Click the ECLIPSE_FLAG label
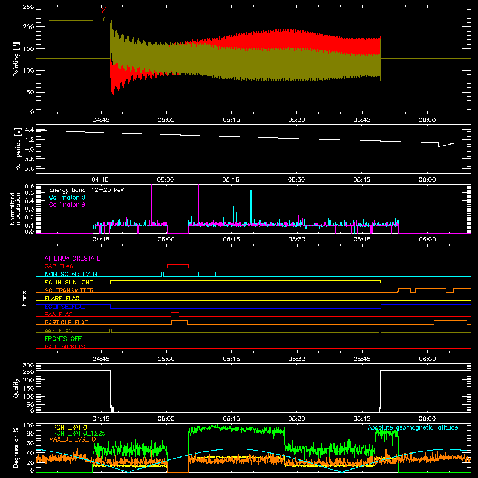 [65, 307]
